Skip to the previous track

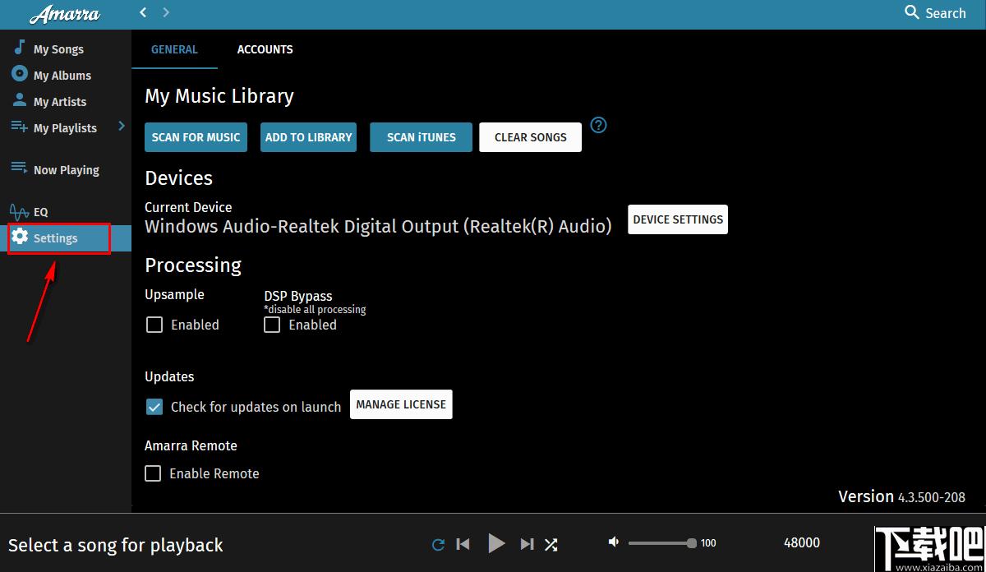pos(463,544)
